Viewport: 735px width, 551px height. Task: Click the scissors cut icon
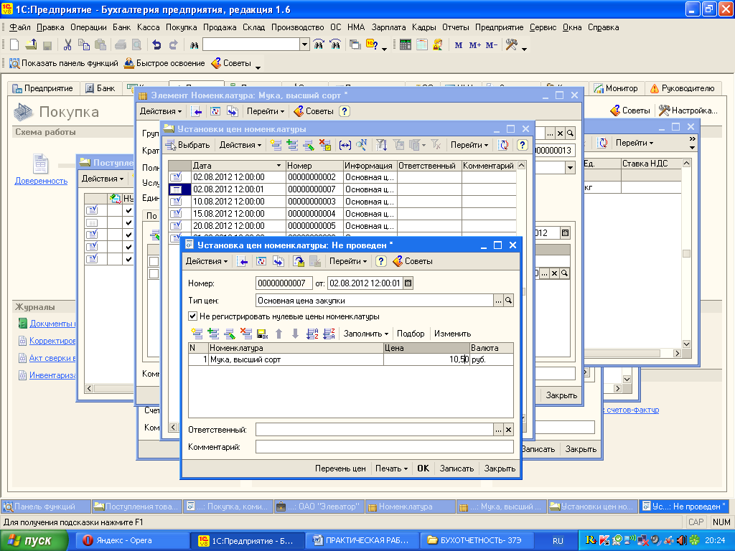pos(67,45)
